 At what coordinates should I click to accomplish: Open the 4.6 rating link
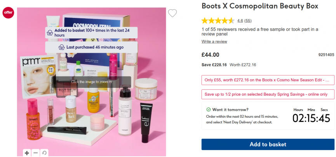240,21
